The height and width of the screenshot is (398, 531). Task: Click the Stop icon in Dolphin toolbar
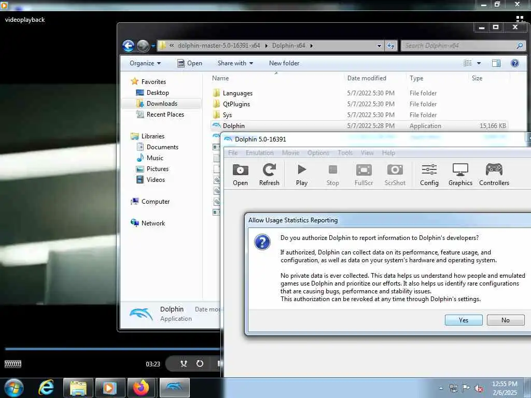click(x=332, y=175)
